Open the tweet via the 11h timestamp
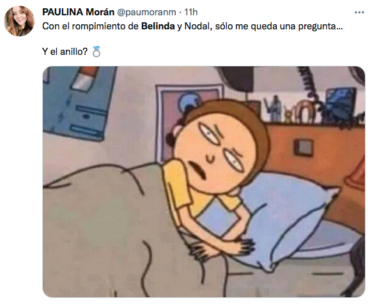 coord(191,12)
